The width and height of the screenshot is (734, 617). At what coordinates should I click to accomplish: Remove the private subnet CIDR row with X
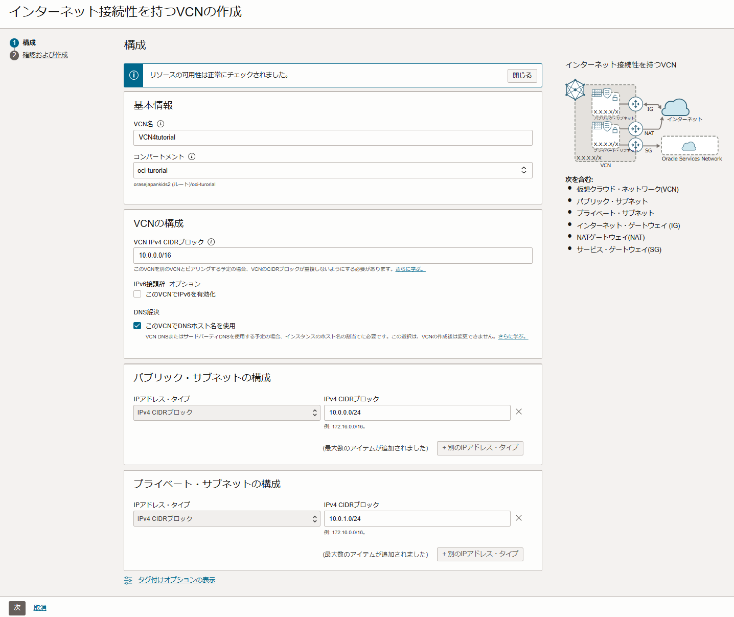[518, 518]
